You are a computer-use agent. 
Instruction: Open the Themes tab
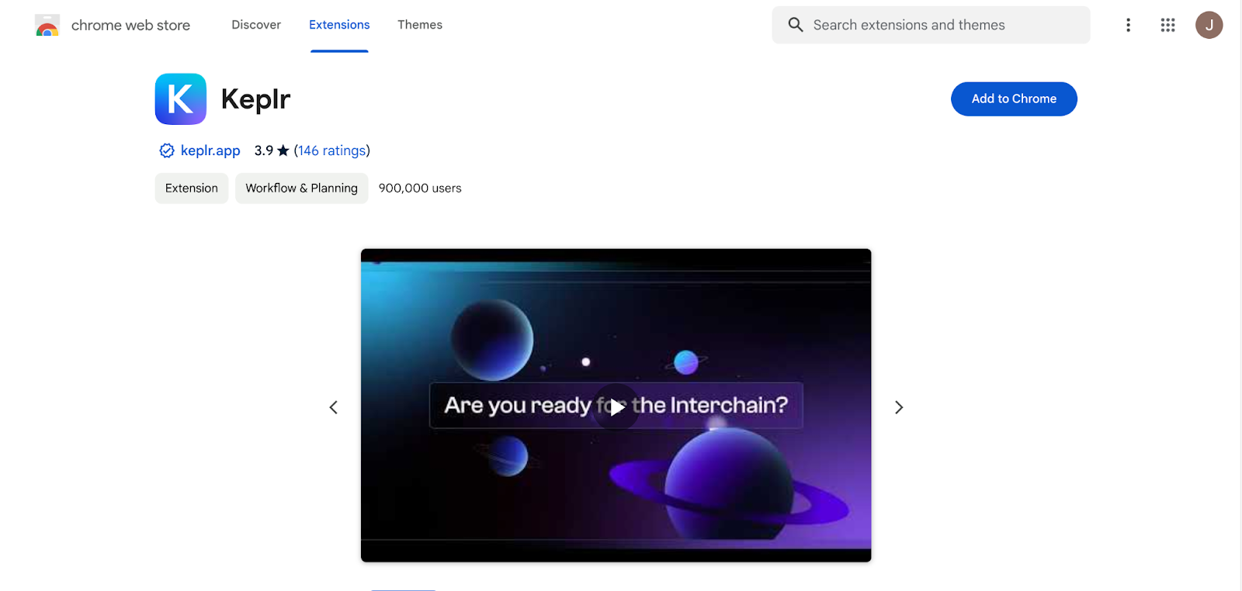[x=420, y=25]
